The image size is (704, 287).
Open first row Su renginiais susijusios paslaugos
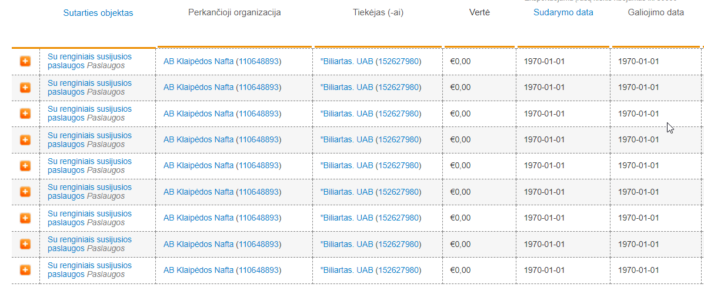point(89,57)
